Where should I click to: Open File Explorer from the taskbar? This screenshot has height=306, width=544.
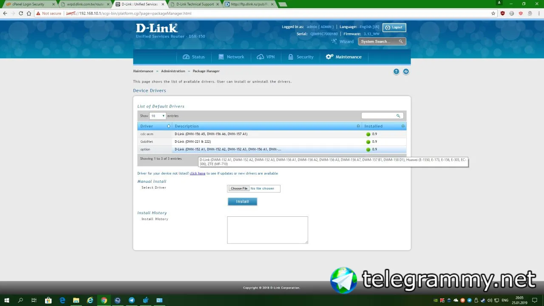(76, 300)
